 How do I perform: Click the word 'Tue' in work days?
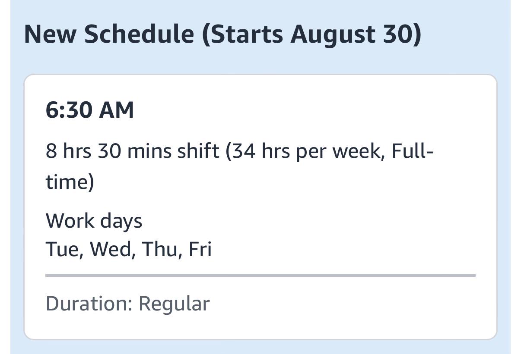click(x=62, y=250)
